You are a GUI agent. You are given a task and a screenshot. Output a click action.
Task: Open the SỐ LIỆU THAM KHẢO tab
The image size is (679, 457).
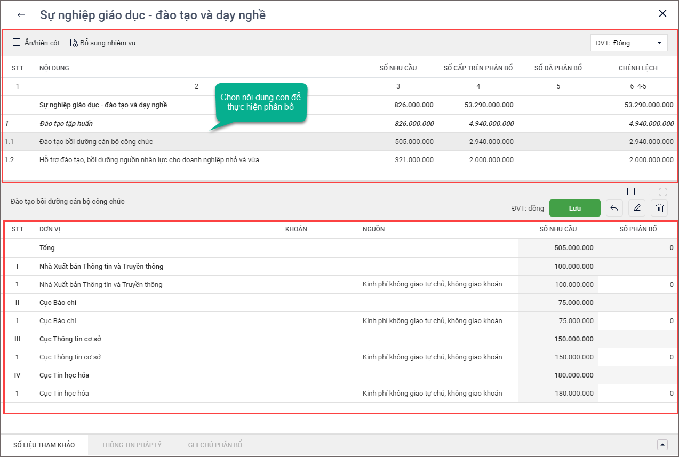pos(44,445)
